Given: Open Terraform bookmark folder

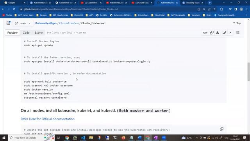Looking at the screenshot, I should (x=194, y=15).
